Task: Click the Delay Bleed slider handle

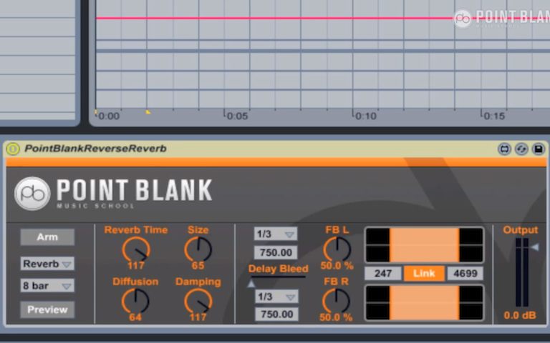Action: click(x=251, y=284)
